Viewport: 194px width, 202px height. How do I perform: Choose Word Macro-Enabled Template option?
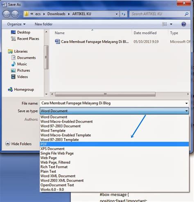pyautogui.click(x=114, y=135)
